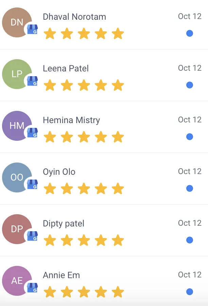Open the purple HM avatar
208x306 pixels.
(x=17, y=126)
